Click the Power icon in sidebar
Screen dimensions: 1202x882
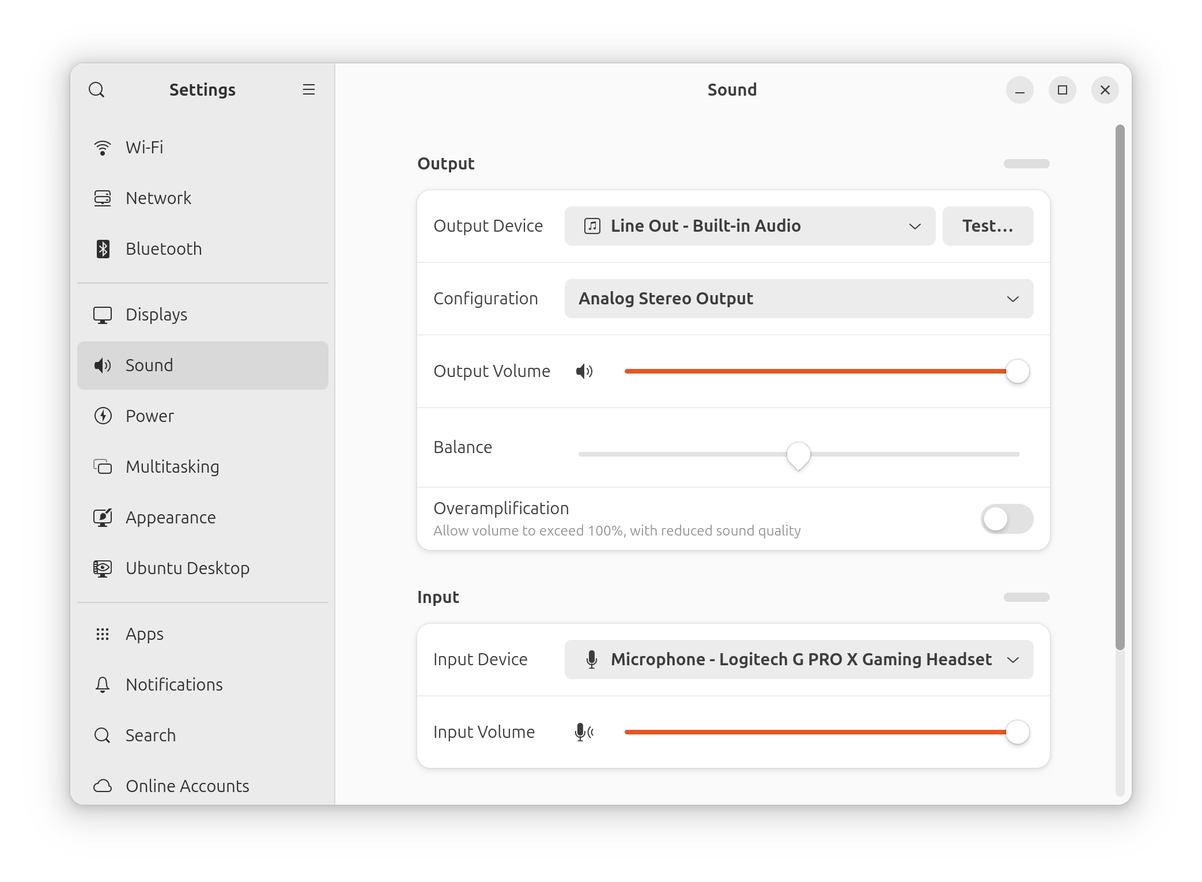pyautogui.click(x=103, y=416)
